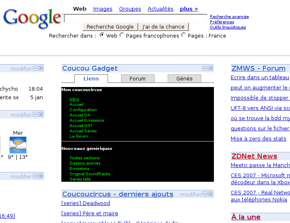
Task: Click the J'ai de la chance button
Action: (163, 27)
